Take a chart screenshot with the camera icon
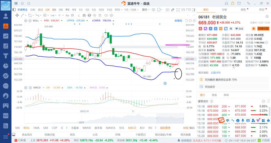The height and width of the screenshot is (143, 271). click(x=167, y=10)
